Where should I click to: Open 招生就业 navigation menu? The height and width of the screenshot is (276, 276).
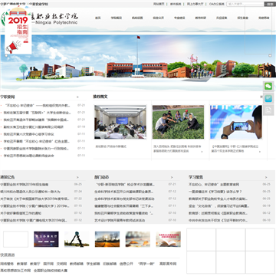coord(243,18)
